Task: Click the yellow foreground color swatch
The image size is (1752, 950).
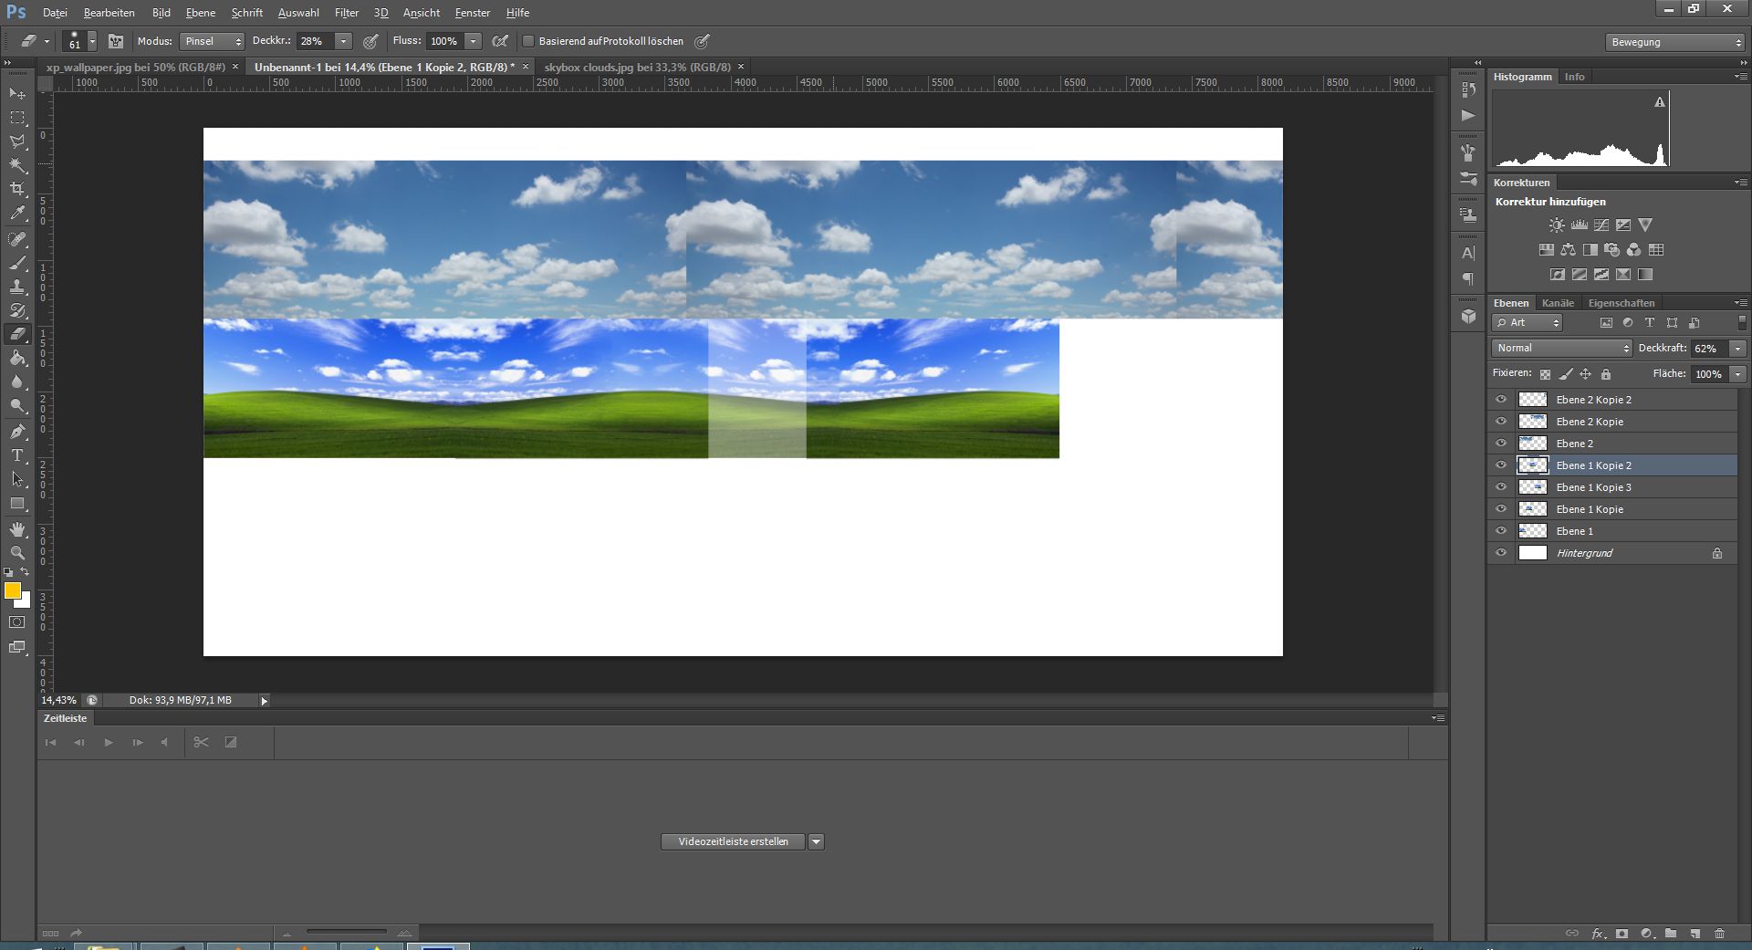Action: tap(12, 590)
